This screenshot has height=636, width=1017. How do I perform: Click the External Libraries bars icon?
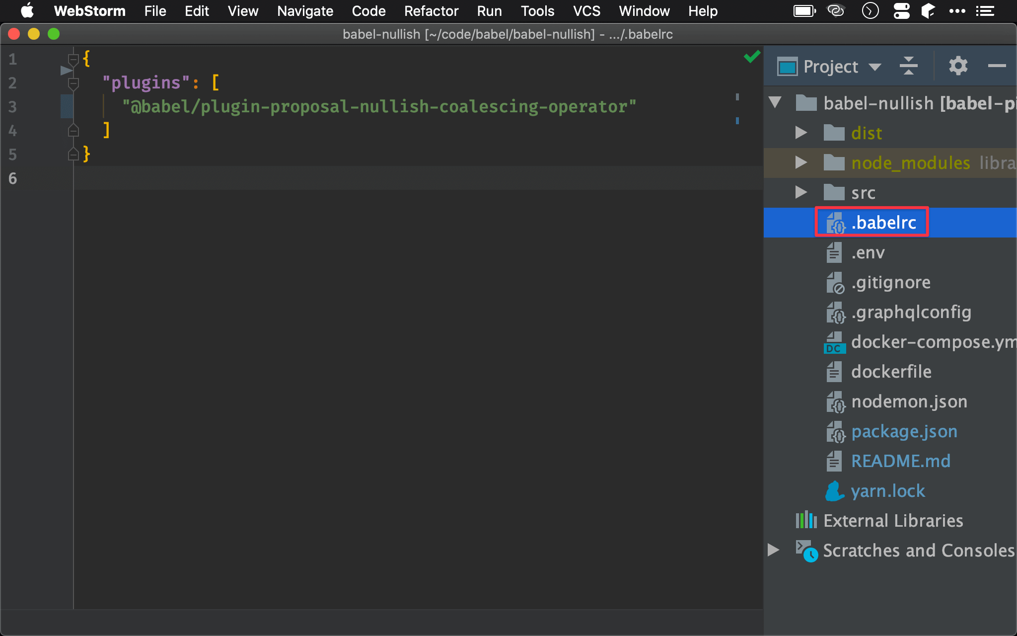(x=806, y=520)
